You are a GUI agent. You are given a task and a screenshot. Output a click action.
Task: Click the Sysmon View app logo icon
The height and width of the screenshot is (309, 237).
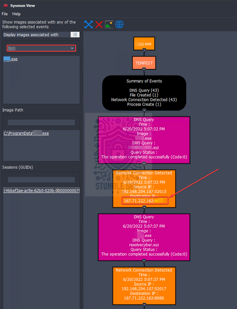pos(6,6)
